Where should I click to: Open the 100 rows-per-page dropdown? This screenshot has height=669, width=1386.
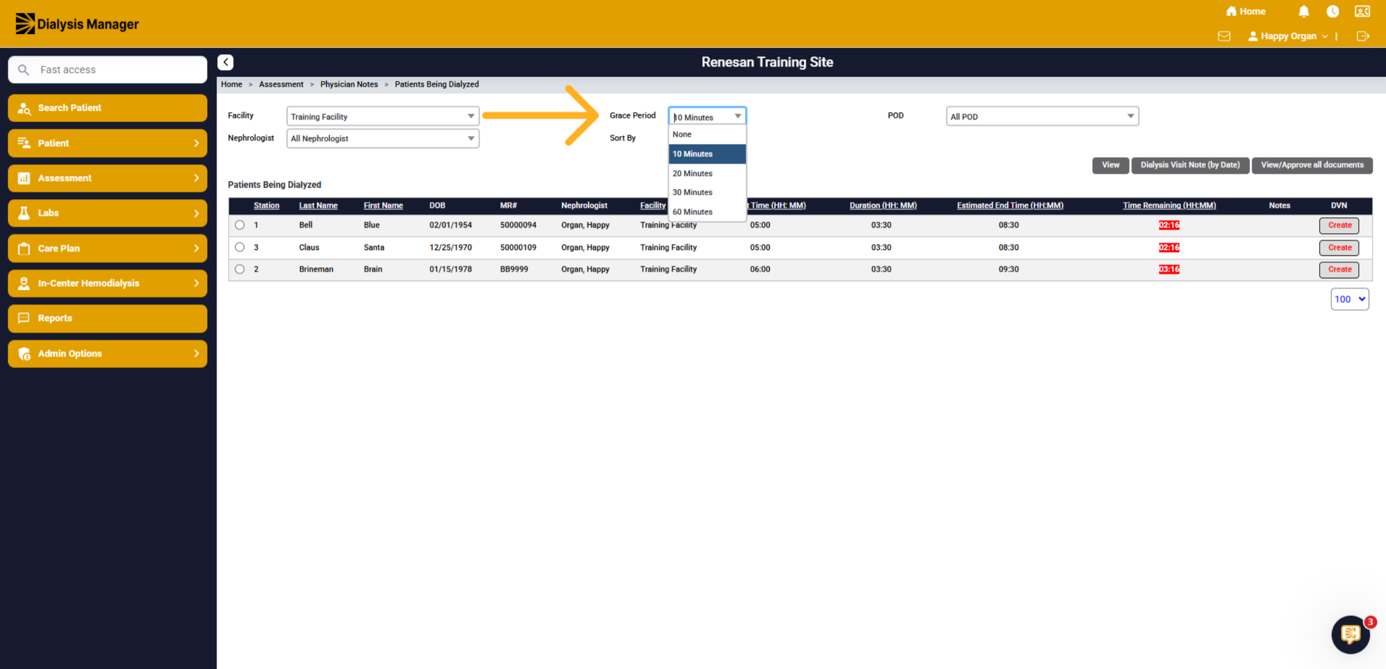tap(1350, 299)
